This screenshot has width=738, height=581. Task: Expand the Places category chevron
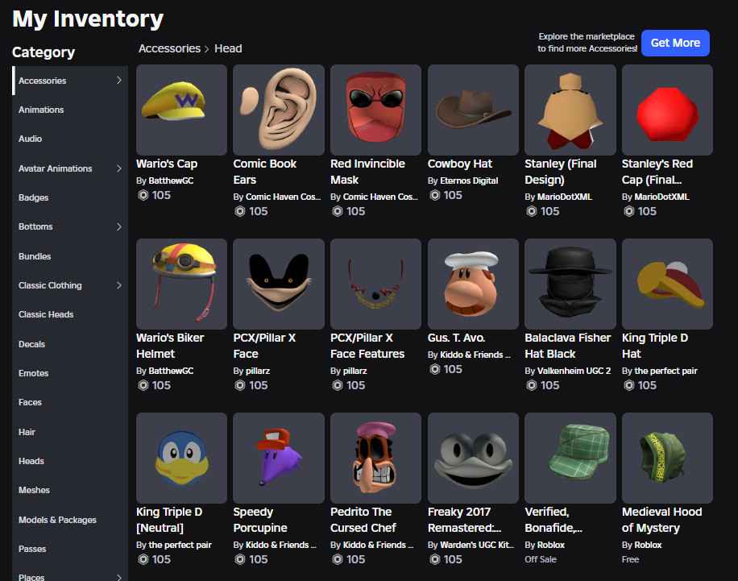(119, 577)
